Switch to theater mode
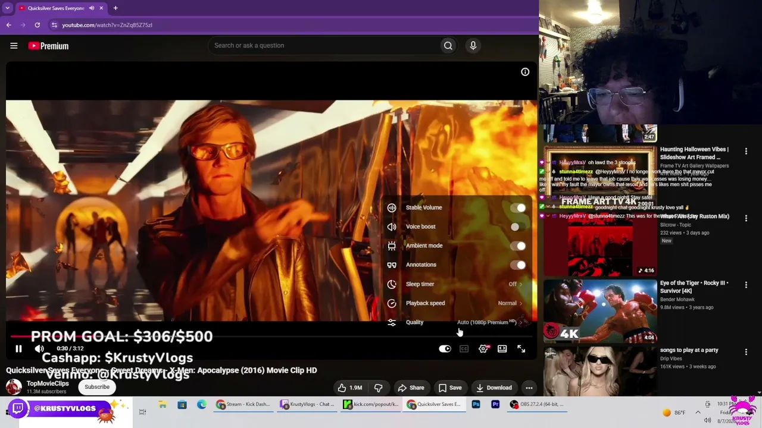The image size is (762, 428). coord(502,349)
